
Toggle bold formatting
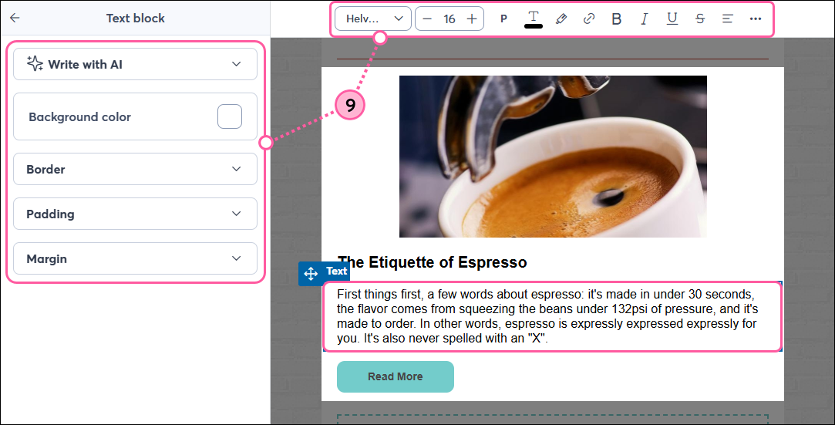(x=616, y=19)
